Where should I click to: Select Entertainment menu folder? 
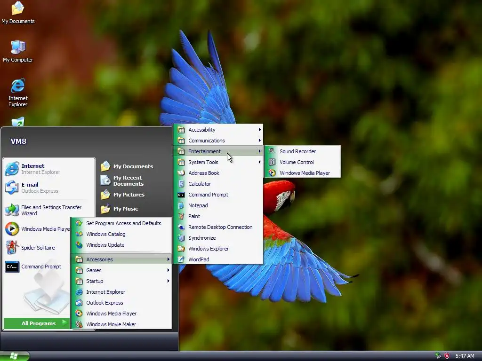pyautogui.click(x=218, y=151)
